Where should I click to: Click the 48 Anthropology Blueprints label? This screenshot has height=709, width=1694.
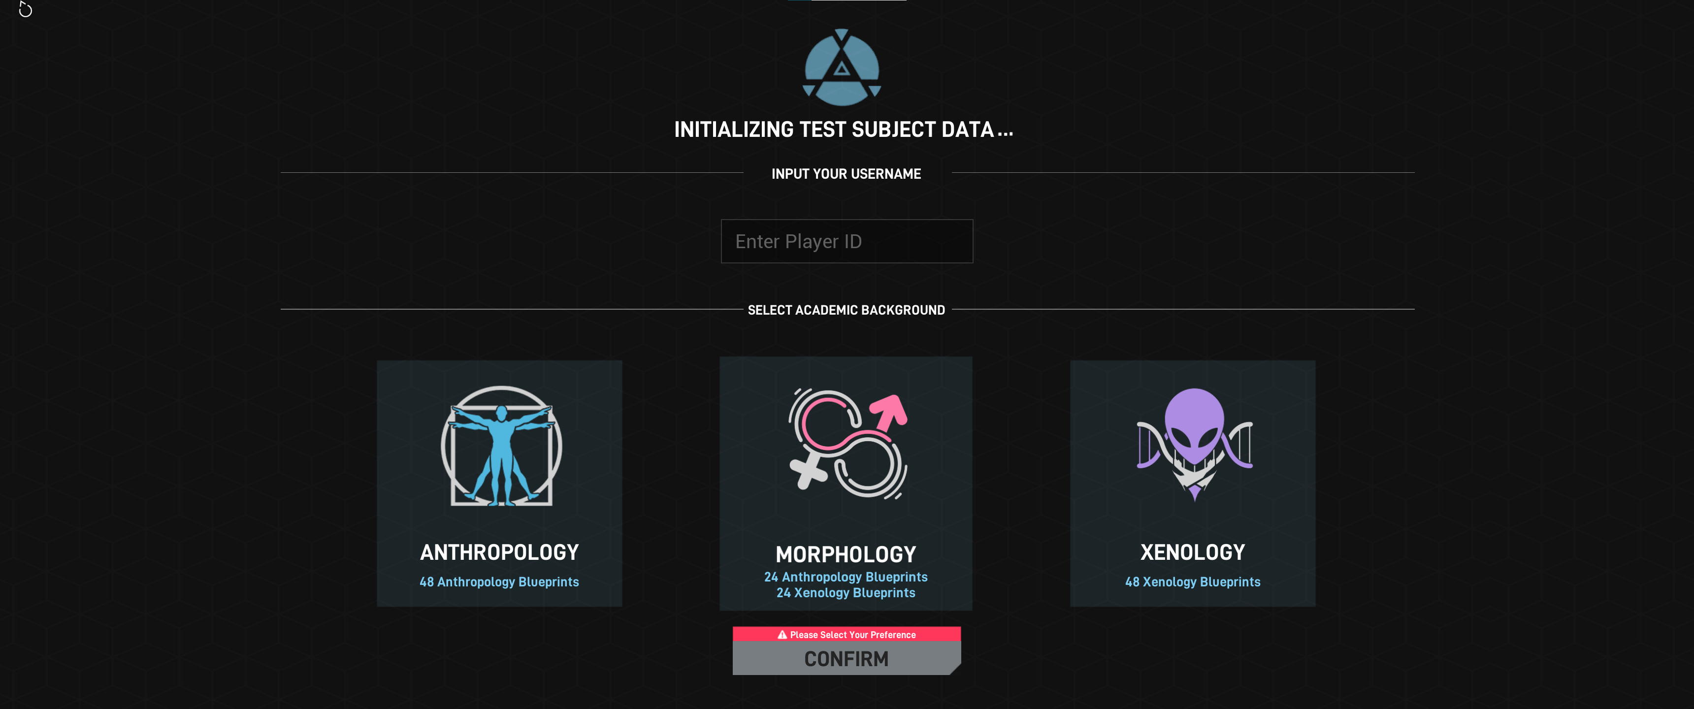(499, 582)
